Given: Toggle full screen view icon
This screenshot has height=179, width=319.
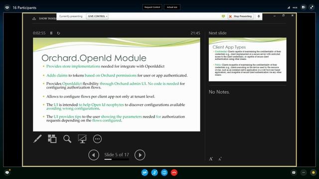Looking at the screenshot, I should pos(312,7).
